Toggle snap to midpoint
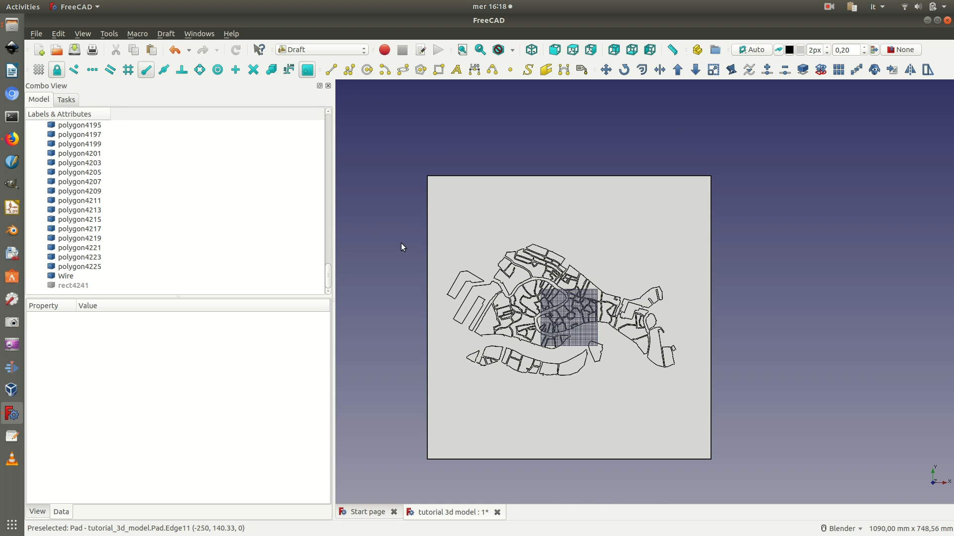Screen dimensions: 954x536 [164, 70]
